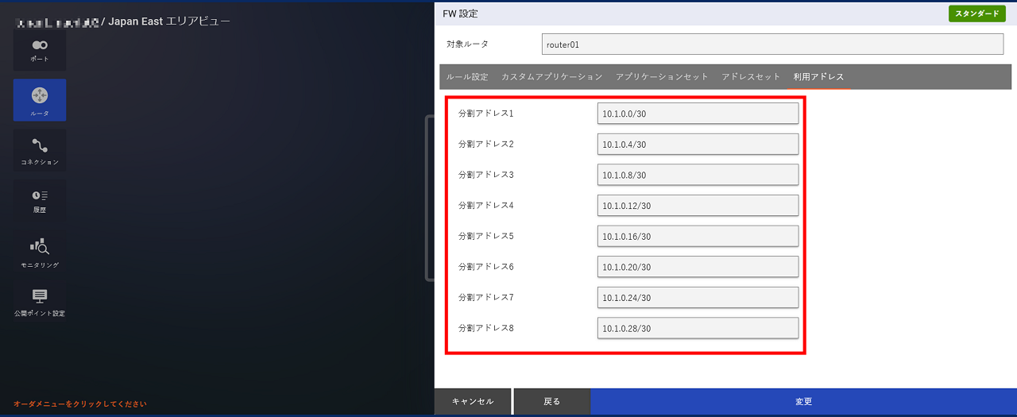This screenshot has height=417, width=1017.
Task: Open the 履歴 history icon
Action: coord(40,201)
